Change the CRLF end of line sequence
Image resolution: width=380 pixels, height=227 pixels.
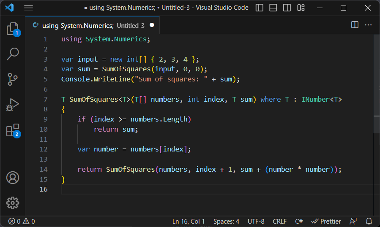point(280,221)
